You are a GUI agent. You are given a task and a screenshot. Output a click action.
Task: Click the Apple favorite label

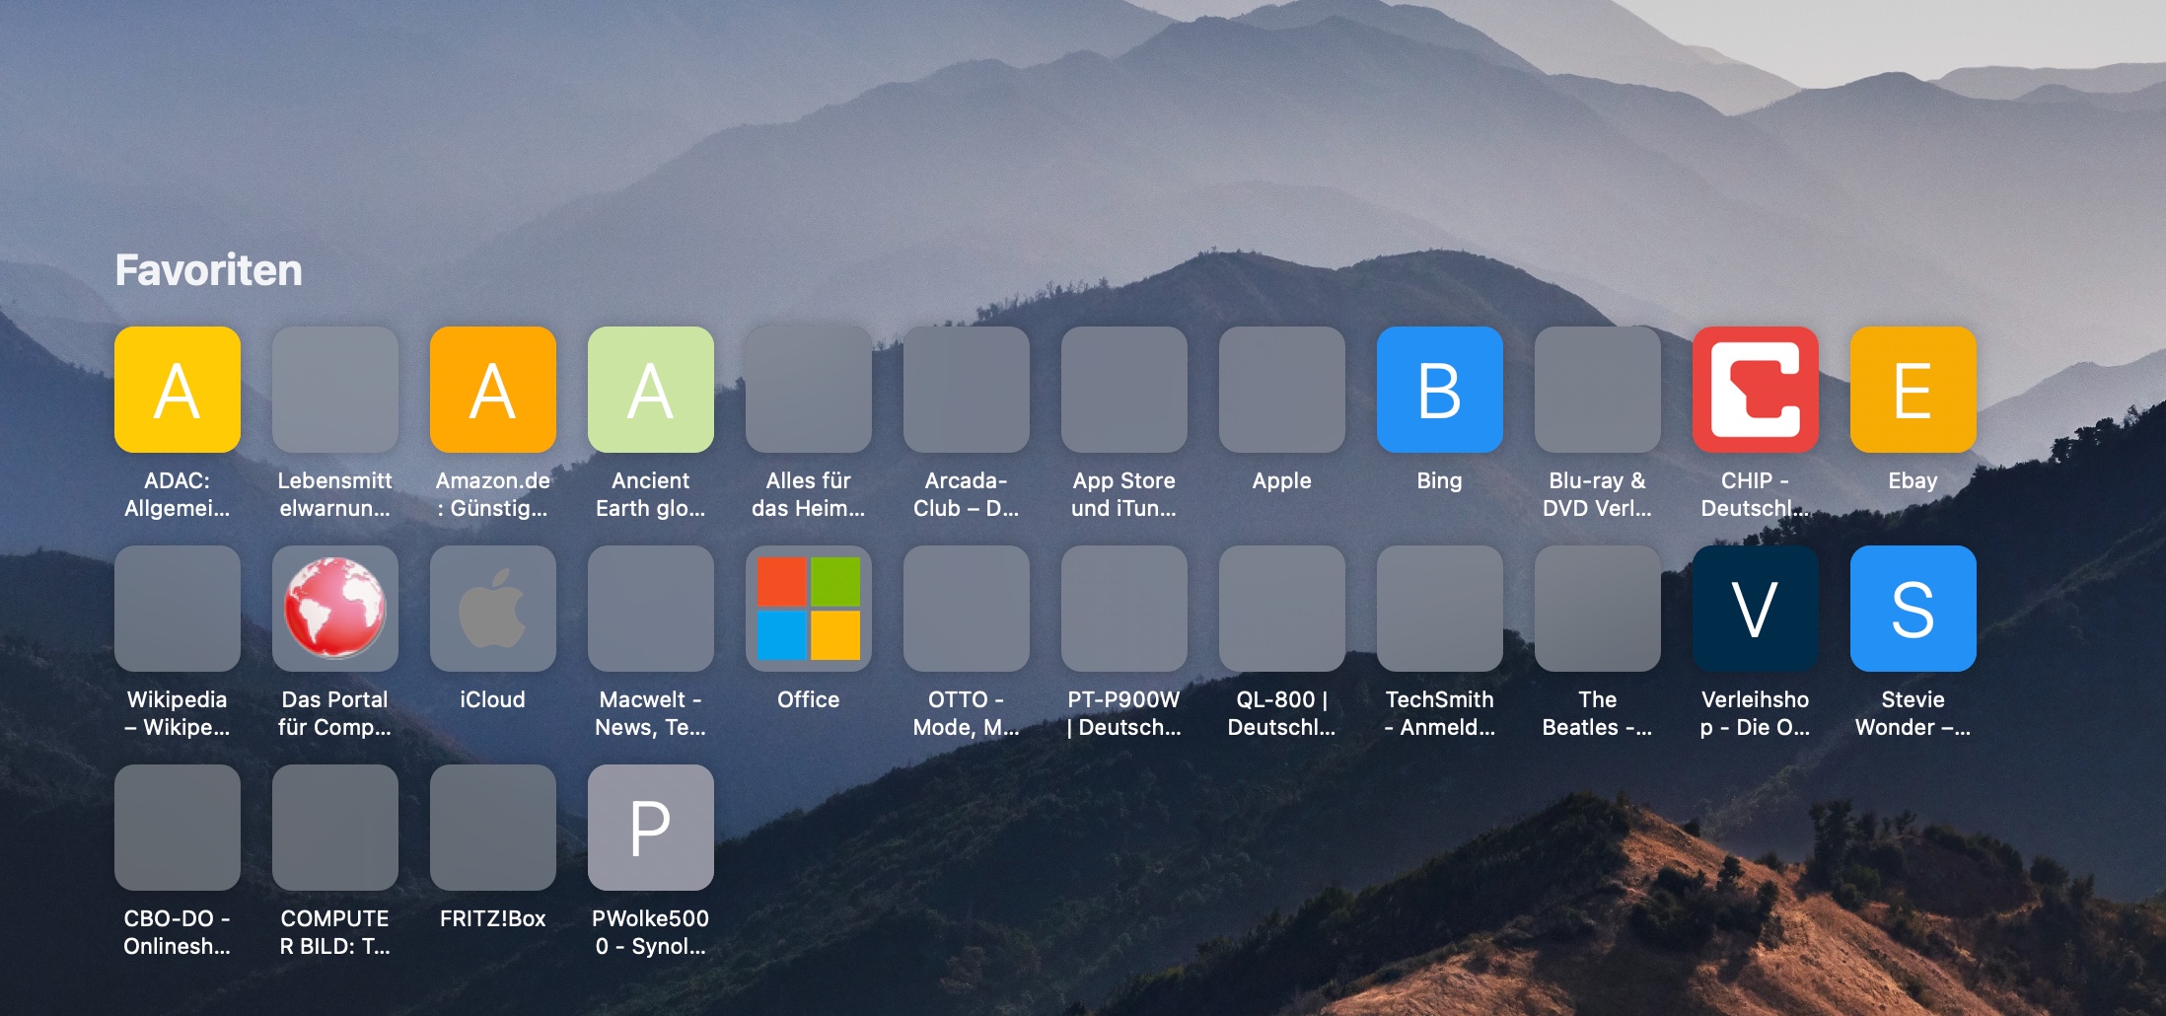(1281, 481)
